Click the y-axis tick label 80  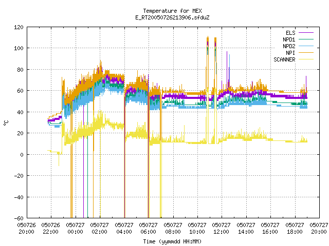tap(21, 70)
